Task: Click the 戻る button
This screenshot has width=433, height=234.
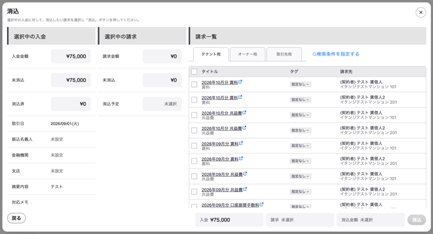Action: (x=16, y=218)
